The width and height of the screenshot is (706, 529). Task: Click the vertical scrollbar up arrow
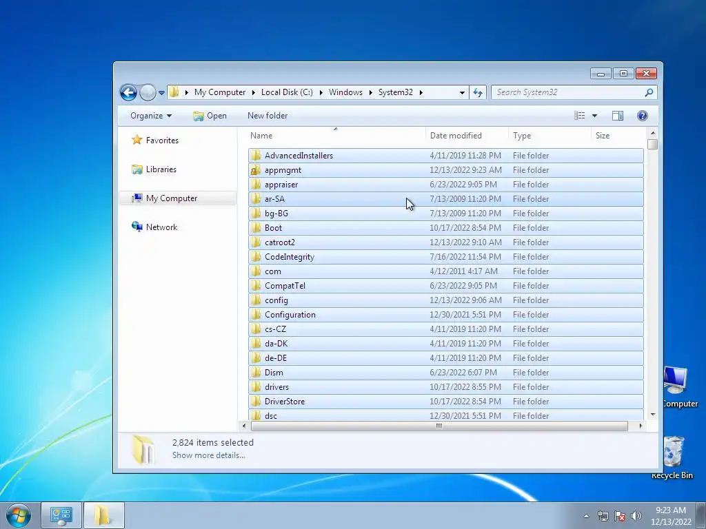tap(652, 133)
